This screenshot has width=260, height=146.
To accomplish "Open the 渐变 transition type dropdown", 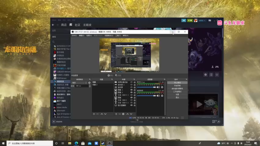I will (79, 83).
